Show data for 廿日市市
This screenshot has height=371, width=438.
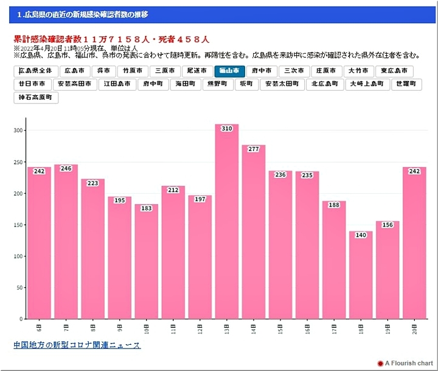coord(32,84)
